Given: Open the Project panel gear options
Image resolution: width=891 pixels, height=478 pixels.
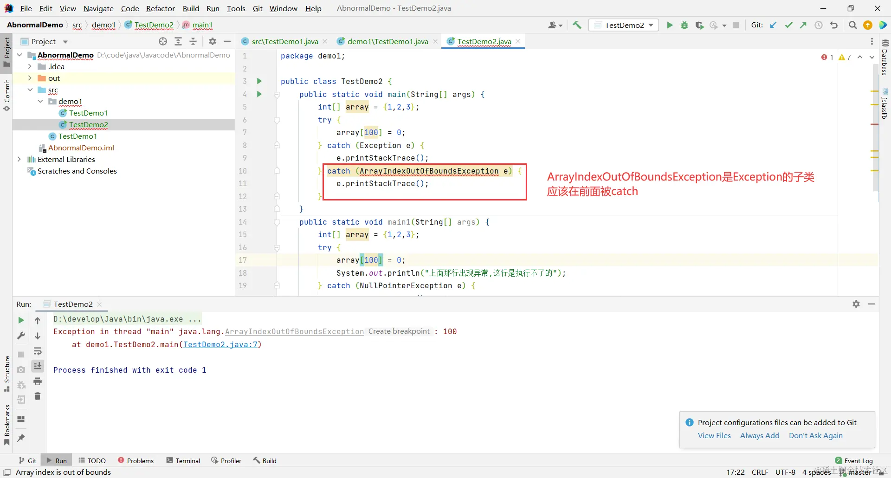Looking at the screenshot, I should click(x=213, y=41).
